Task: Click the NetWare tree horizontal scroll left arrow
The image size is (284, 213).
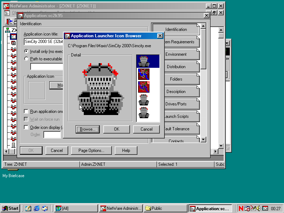Action: pyautogui.click(x=6, y=151)
